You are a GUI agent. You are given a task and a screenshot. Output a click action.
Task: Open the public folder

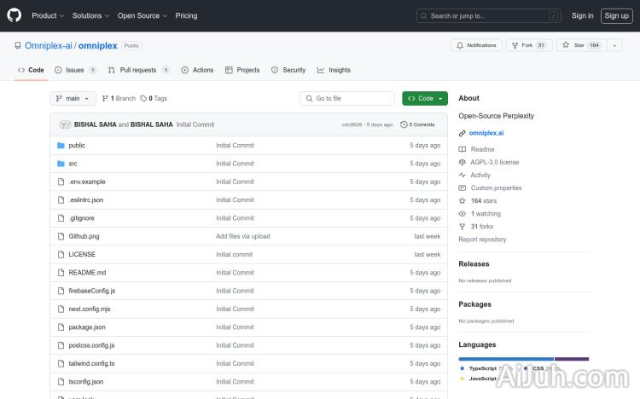click(x=77, y=146)
